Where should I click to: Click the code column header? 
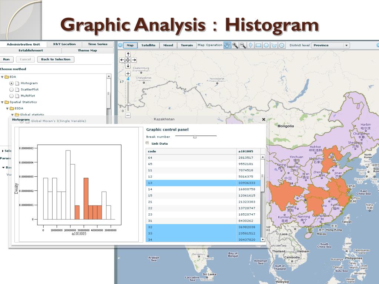191,151
